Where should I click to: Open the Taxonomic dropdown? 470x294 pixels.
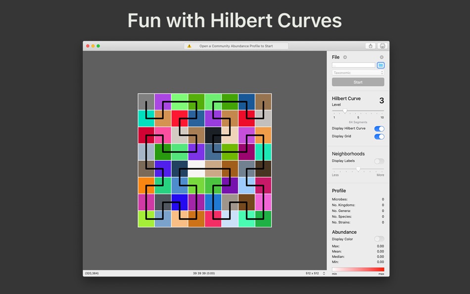[358, 73]
